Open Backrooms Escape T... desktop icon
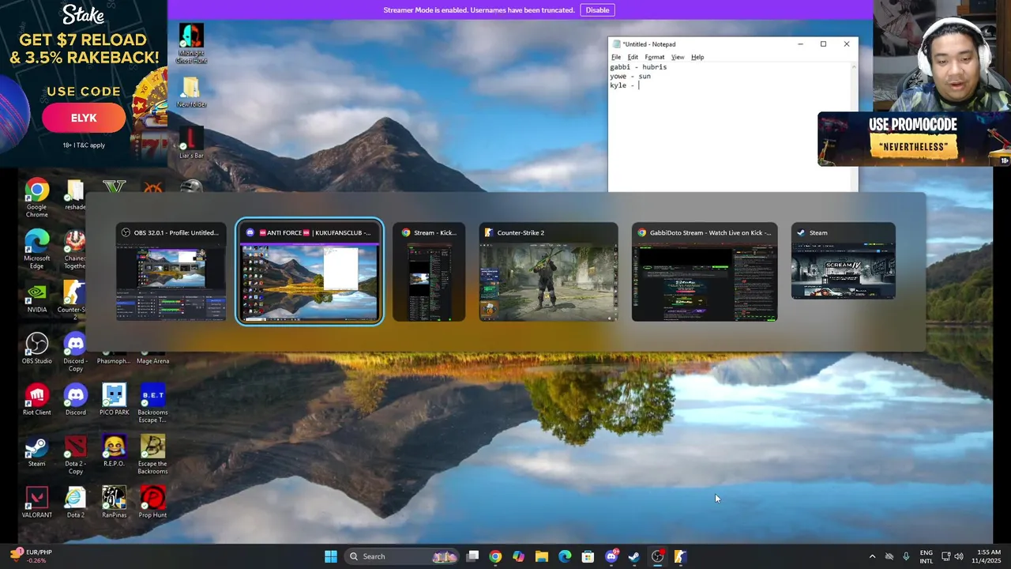This screenshot has width=1011, height=569. click(152, 403)
